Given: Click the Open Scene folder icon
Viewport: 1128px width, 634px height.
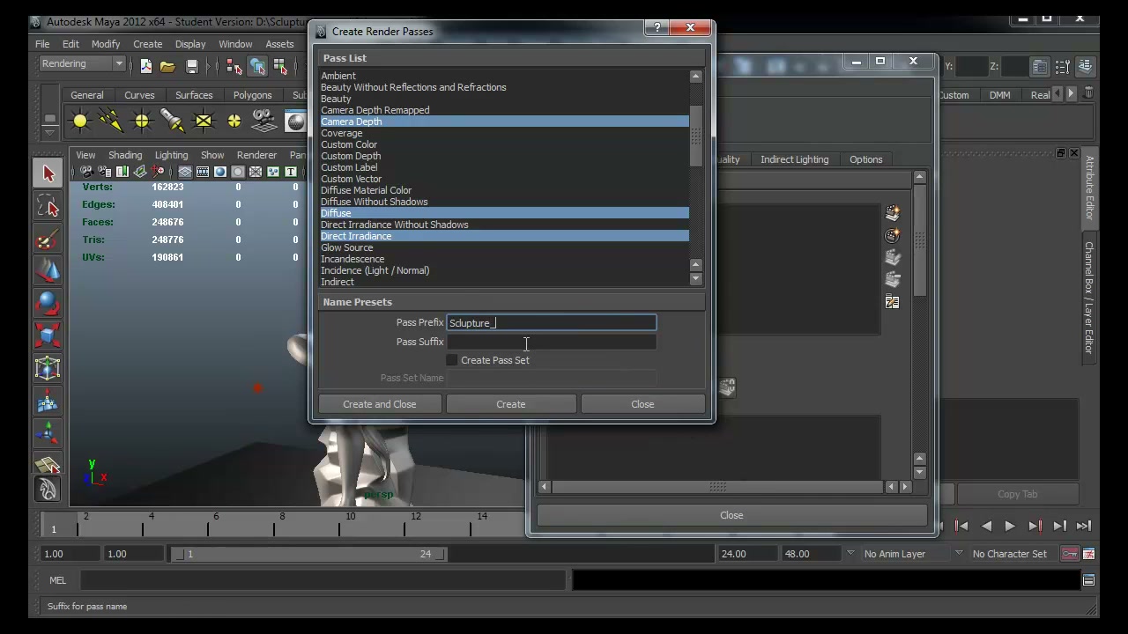Looking at the screenshot, I should point(167,66).
